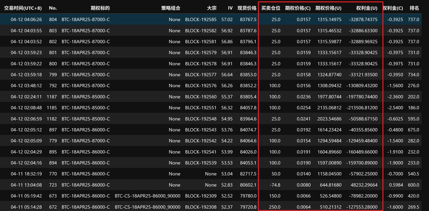
Task: Click IV value 56.64
Action: tap(227, 75)
